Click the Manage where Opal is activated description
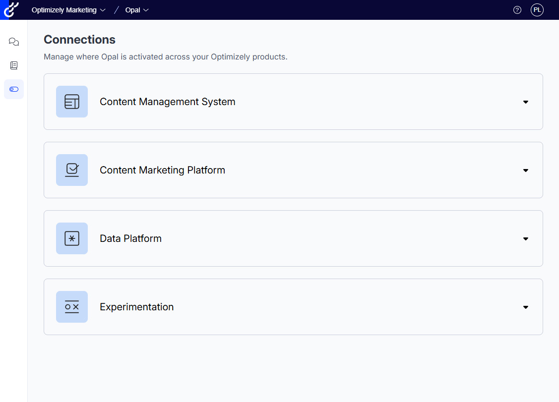 [166, 57]
